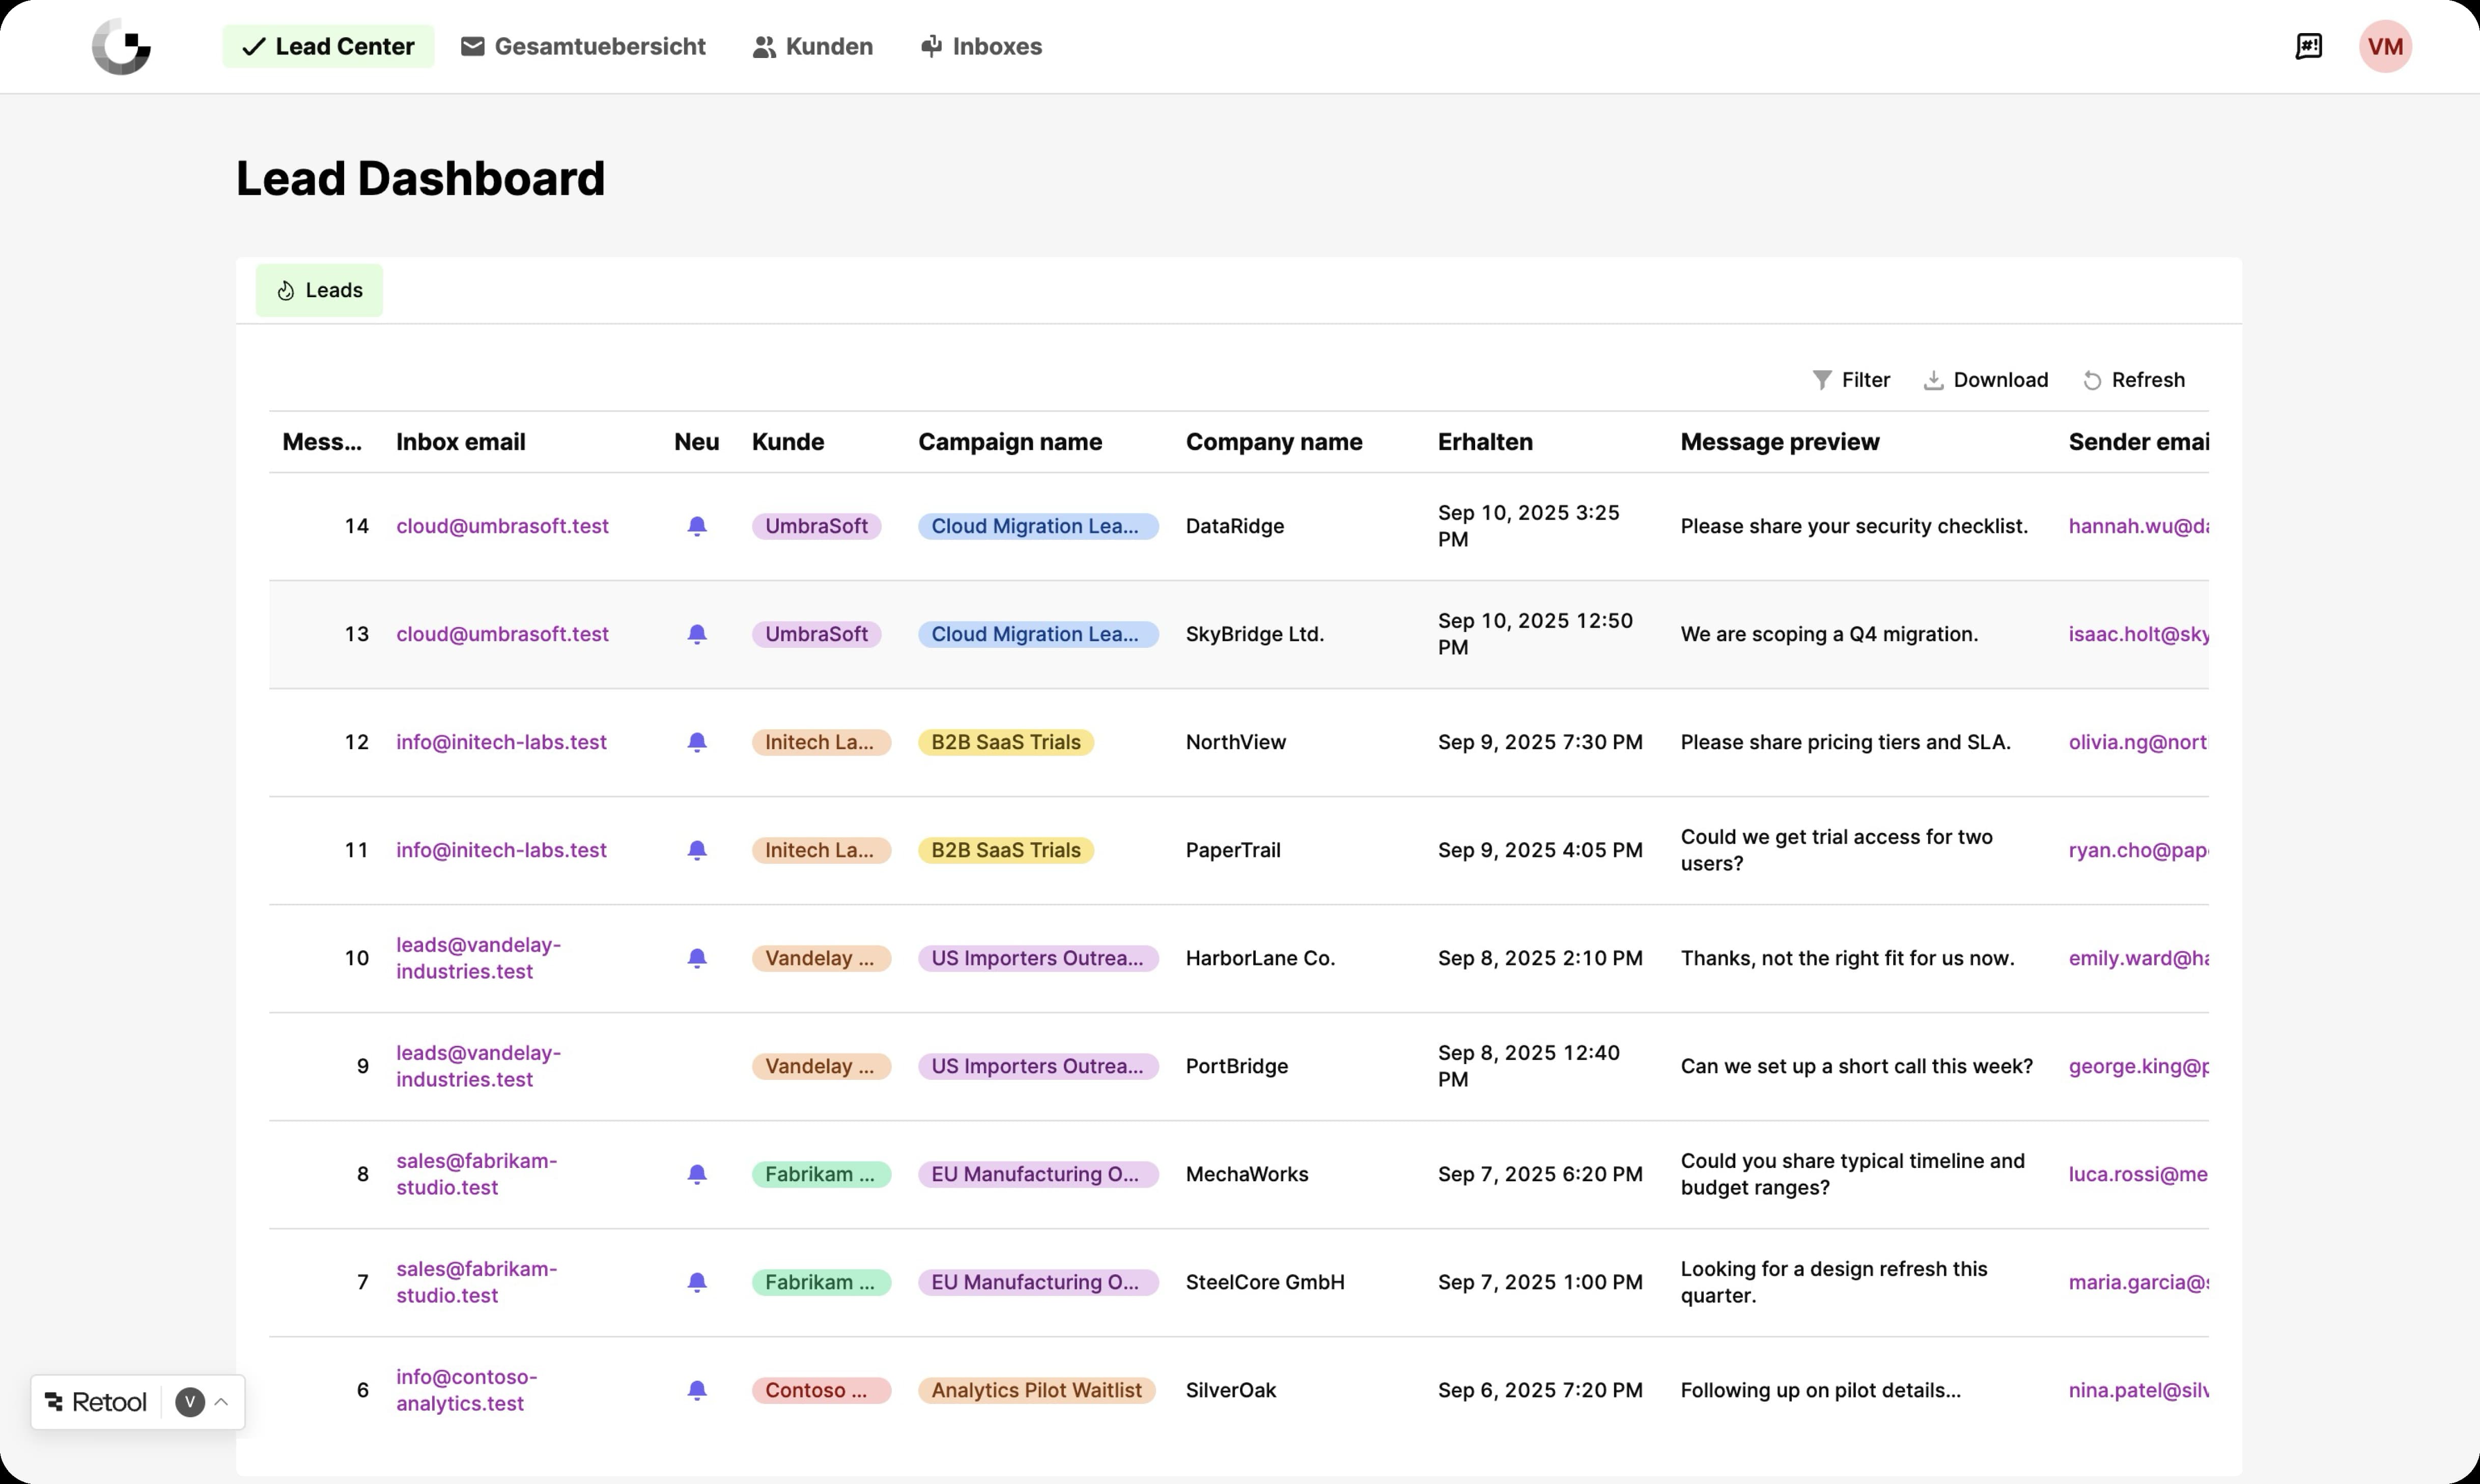Toggle the Neu bell for MechaWorks lead
Screen dimensions: 2480x1484
tap(697, 1174)
